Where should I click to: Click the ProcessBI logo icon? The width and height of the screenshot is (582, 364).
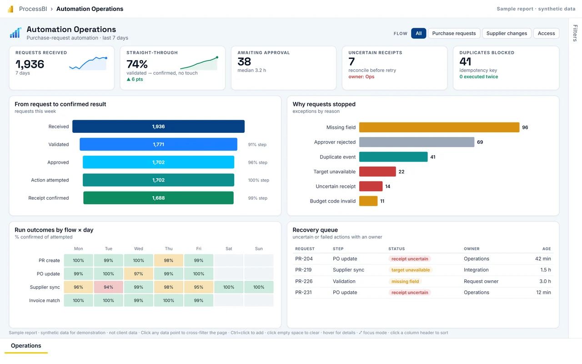(x=10, y=9)
